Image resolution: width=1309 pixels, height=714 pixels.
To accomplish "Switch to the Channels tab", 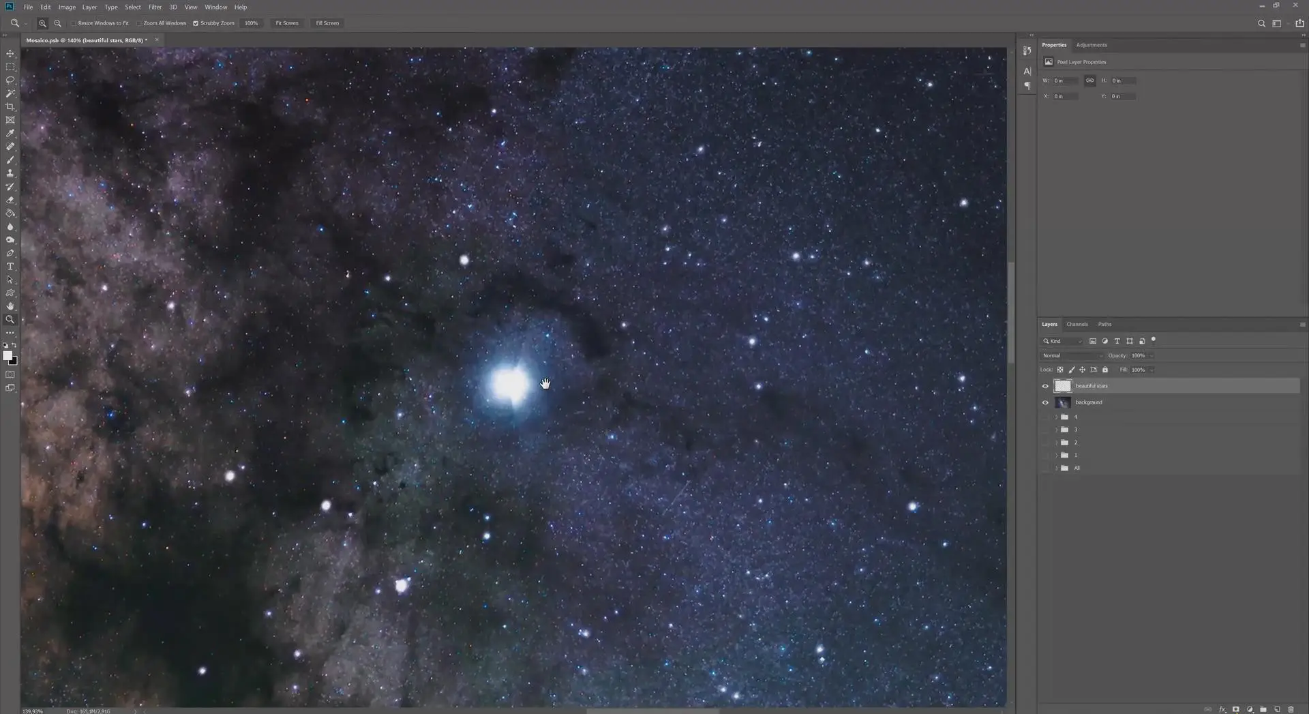I will 1077,324.
